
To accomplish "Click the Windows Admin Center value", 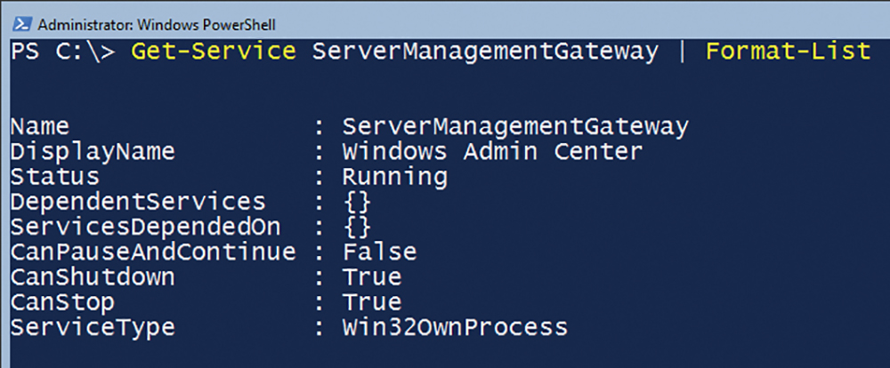I will coord(492,152).
